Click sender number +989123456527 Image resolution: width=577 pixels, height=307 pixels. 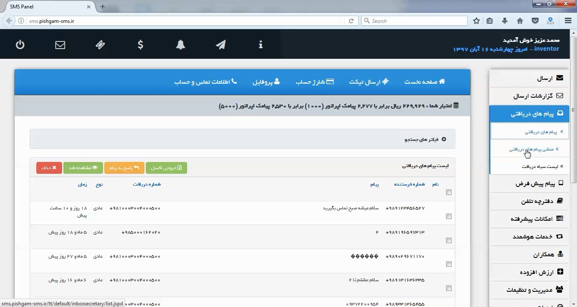pyautogui.click(x=405, y=208)
